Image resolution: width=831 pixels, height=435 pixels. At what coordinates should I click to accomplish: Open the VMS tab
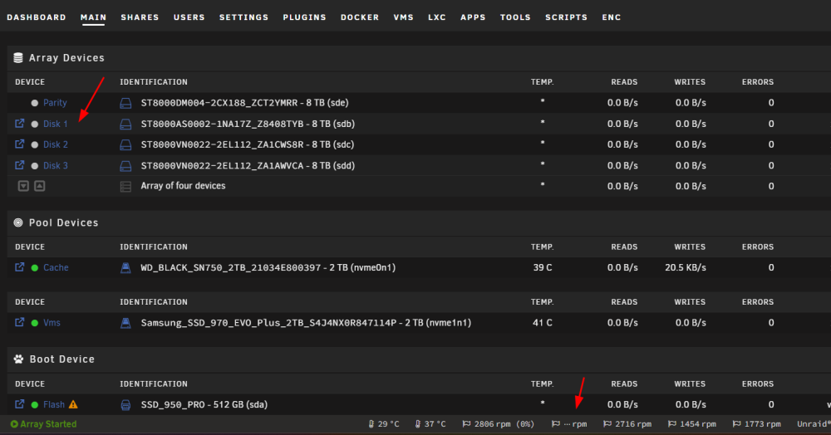click(x=403, y=17)
